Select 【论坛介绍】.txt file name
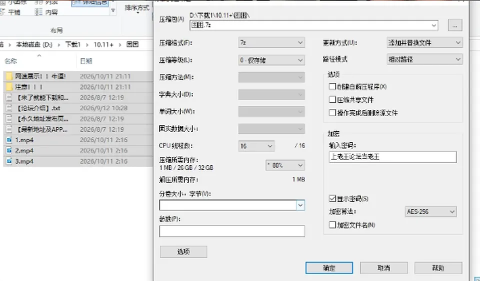Viewport: 480px width, 281px height. click(38, 108)
